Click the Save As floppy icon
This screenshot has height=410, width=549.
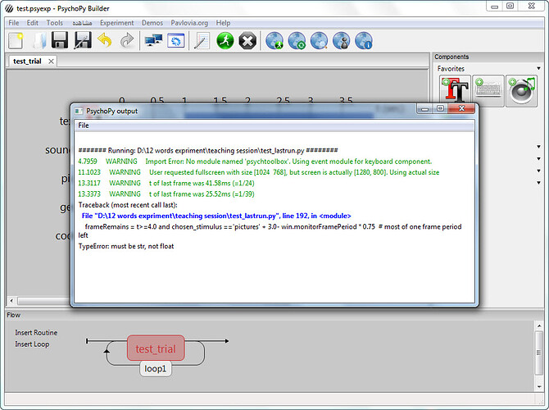click(83, 41)
